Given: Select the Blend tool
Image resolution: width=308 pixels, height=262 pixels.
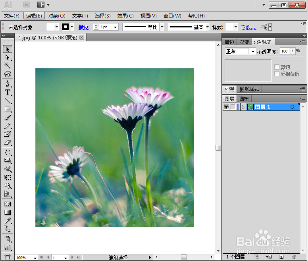Looking at the screenshot, I should pyautogui.click(x=8, y=229).
